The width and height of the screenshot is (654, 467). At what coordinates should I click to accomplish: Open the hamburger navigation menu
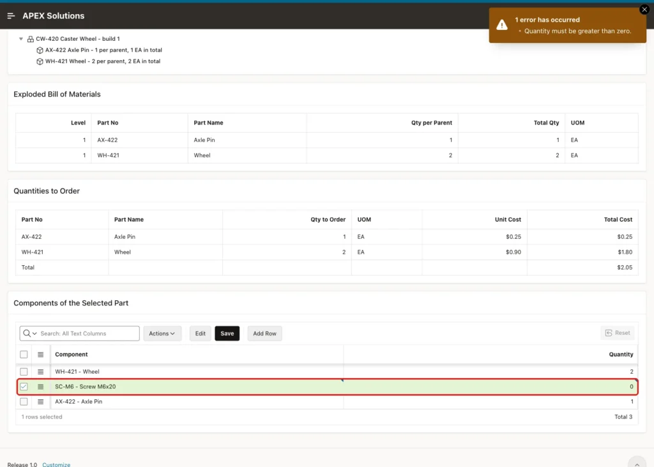pos(11,16)
